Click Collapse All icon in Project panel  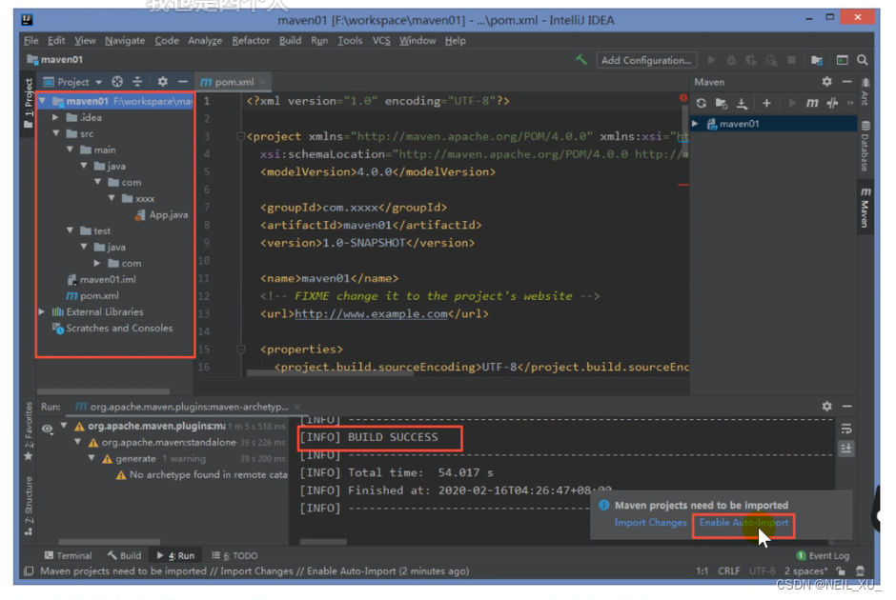point(137,82)
